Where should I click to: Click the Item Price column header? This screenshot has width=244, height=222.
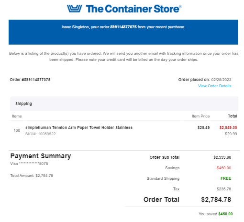click(x=200, y=116)
